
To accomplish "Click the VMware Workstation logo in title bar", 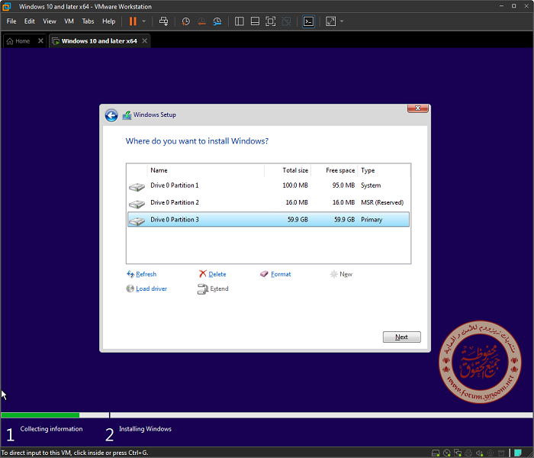I will (x=6, y=6).
